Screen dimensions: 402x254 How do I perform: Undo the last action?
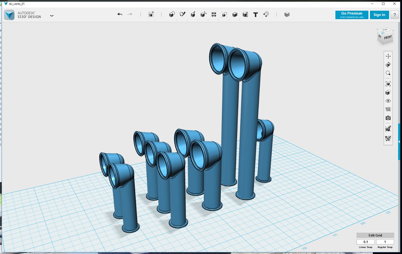[120, 14]
